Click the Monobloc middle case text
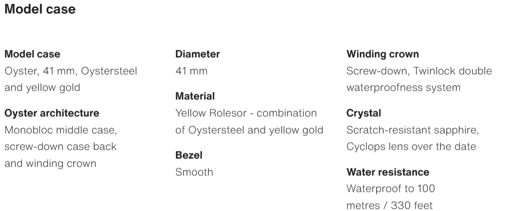 [x=60, y=130]
